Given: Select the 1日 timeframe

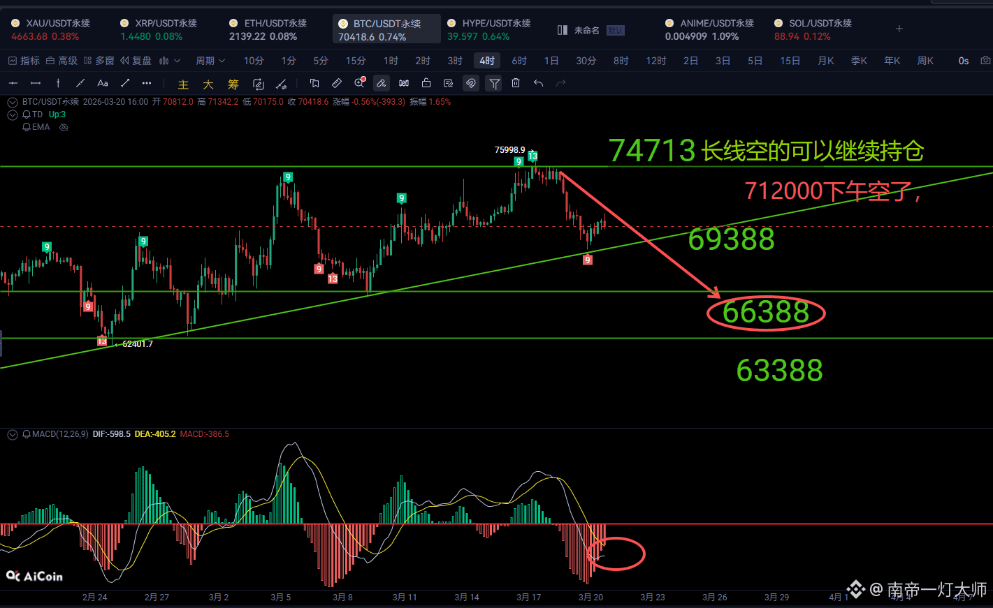Looking at the screenshot, I should point(551,61).
